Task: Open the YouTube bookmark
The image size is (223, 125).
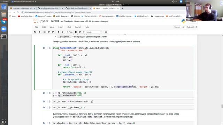Action: (26, 16)
